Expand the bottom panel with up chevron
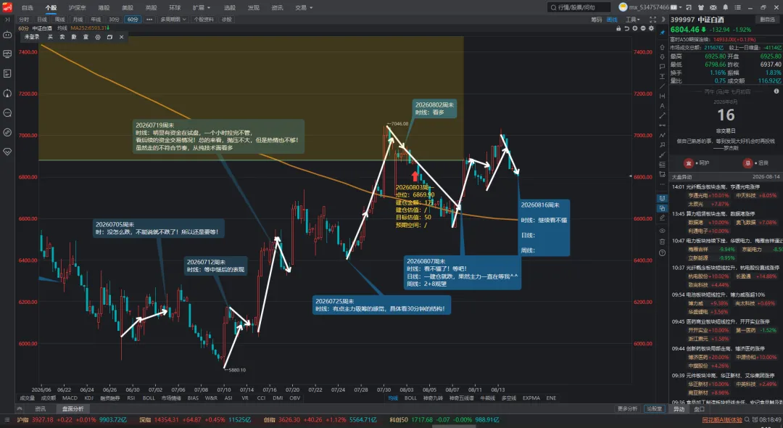Screen dimensions: 783x428 pyautogui.click(x=20, y=409)
